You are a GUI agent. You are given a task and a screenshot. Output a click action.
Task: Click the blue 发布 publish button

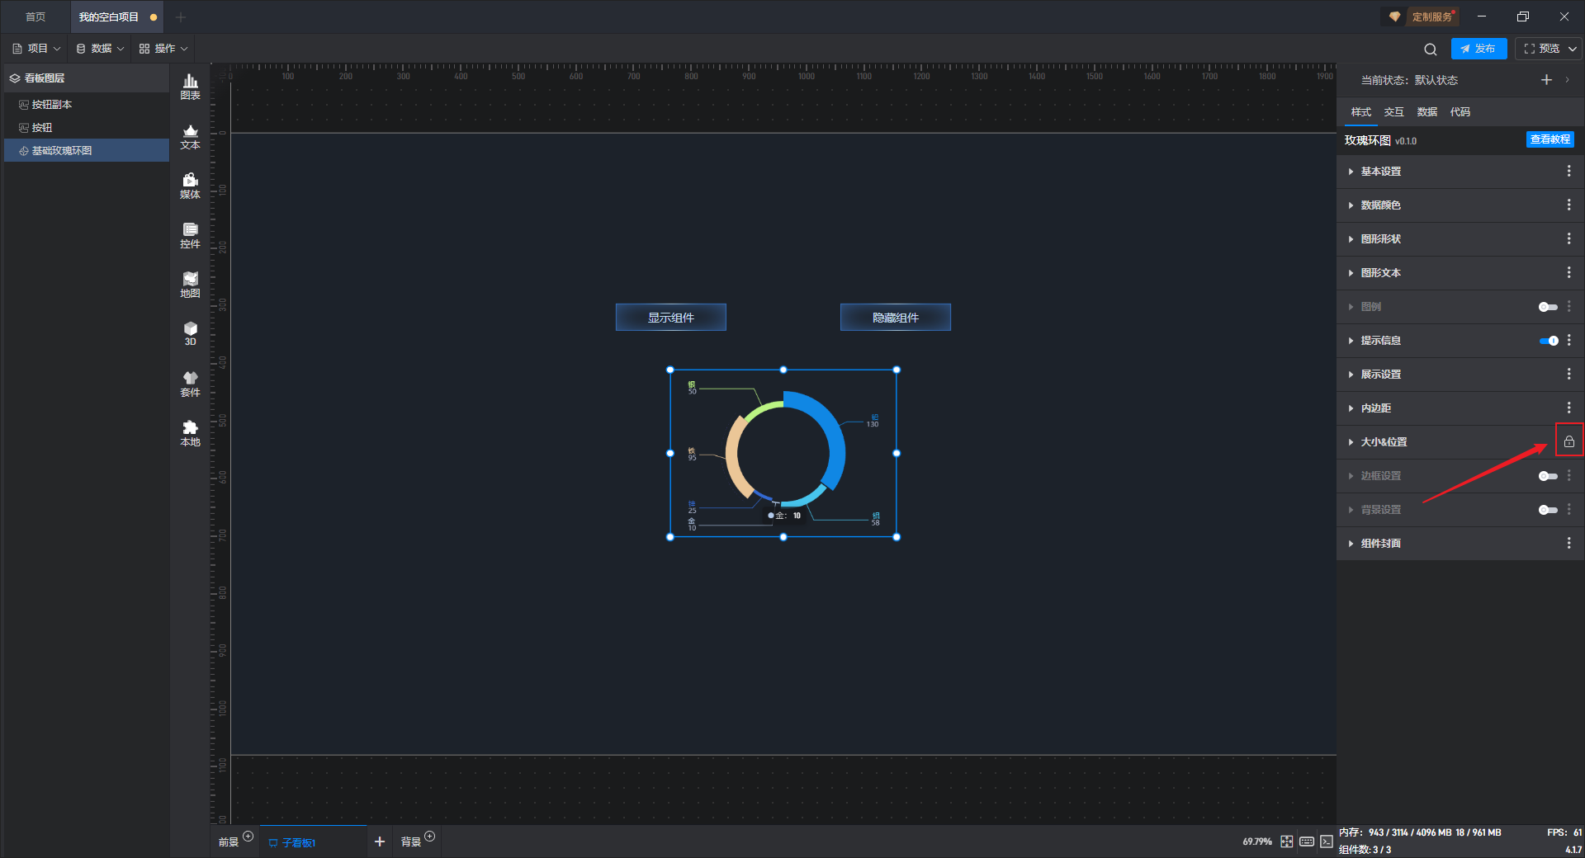pyautogui.click(x=1478, y=49)
